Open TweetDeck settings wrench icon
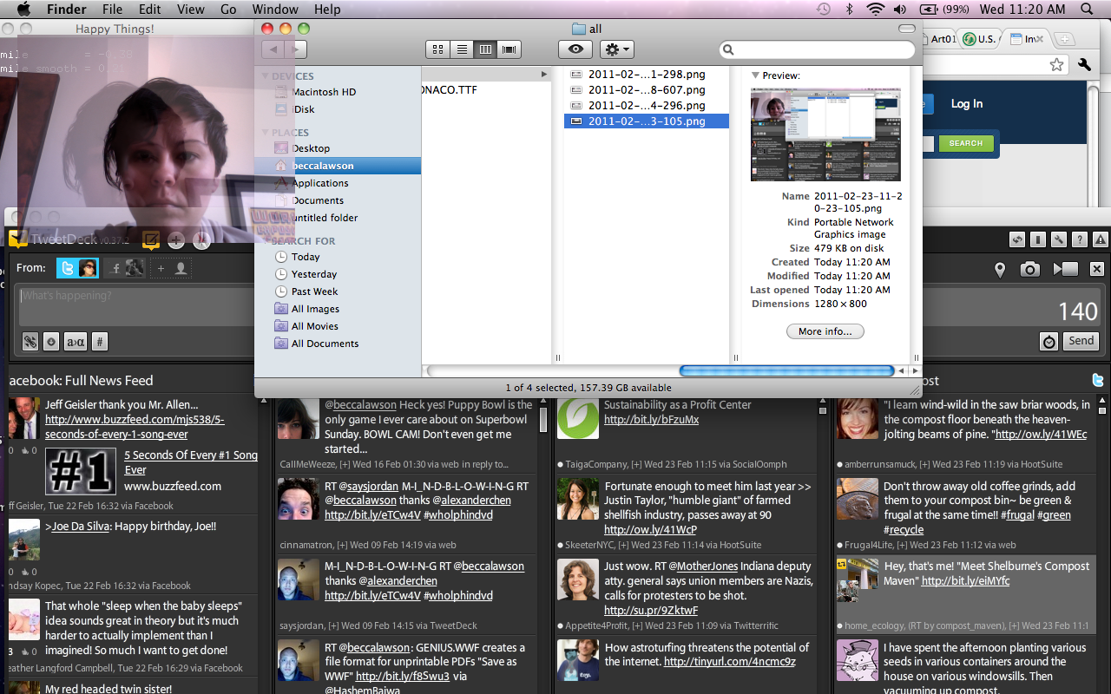1111x694 pixels. (1058, 240)
